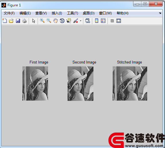The image size is (165, 148).
Task: Insert a colorbar using the toolbar icon
Action: [x=97, y=21]
